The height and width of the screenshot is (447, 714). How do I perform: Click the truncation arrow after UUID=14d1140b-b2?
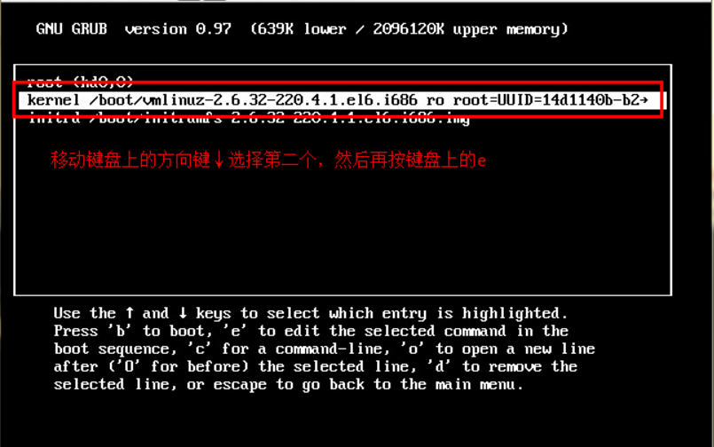tap(644, 100)
